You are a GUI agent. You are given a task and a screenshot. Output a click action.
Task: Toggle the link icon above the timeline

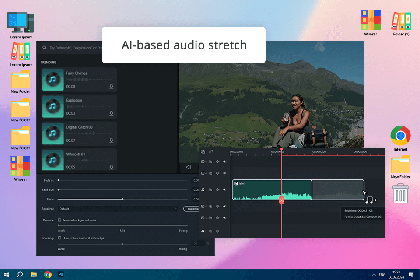(x=211, y=152)
